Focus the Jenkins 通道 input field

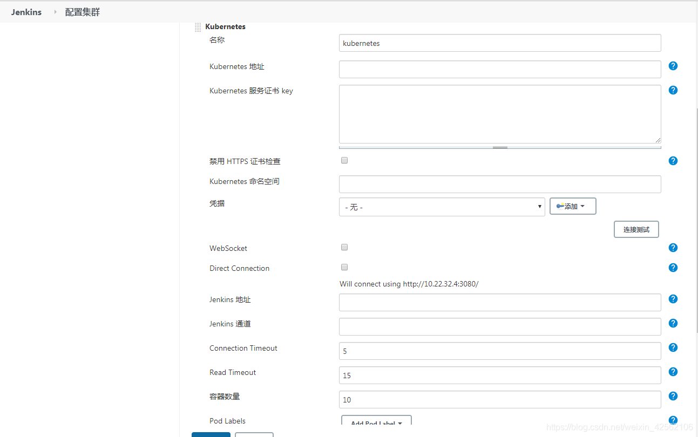(x=500, y=326)
